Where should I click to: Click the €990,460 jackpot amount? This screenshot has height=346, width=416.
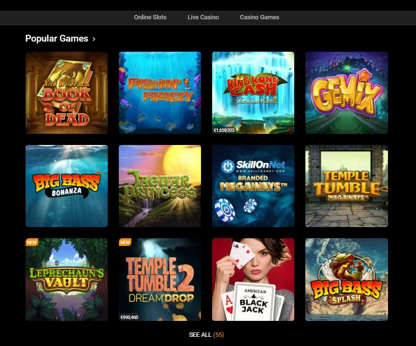point(129,317)
